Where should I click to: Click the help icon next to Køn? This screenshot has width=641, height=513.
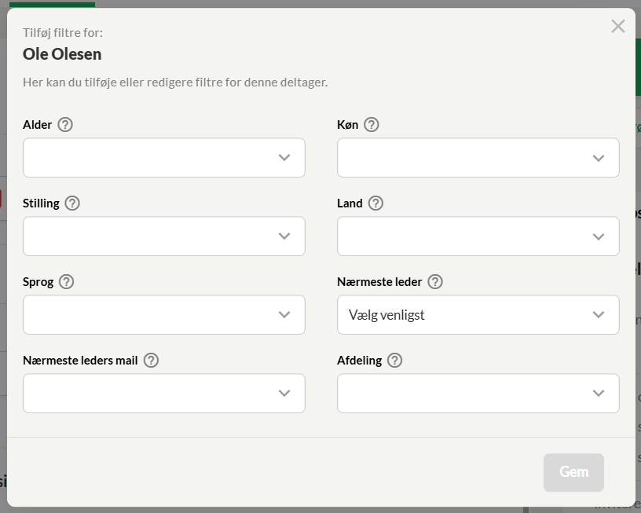(x=372, y=125)
